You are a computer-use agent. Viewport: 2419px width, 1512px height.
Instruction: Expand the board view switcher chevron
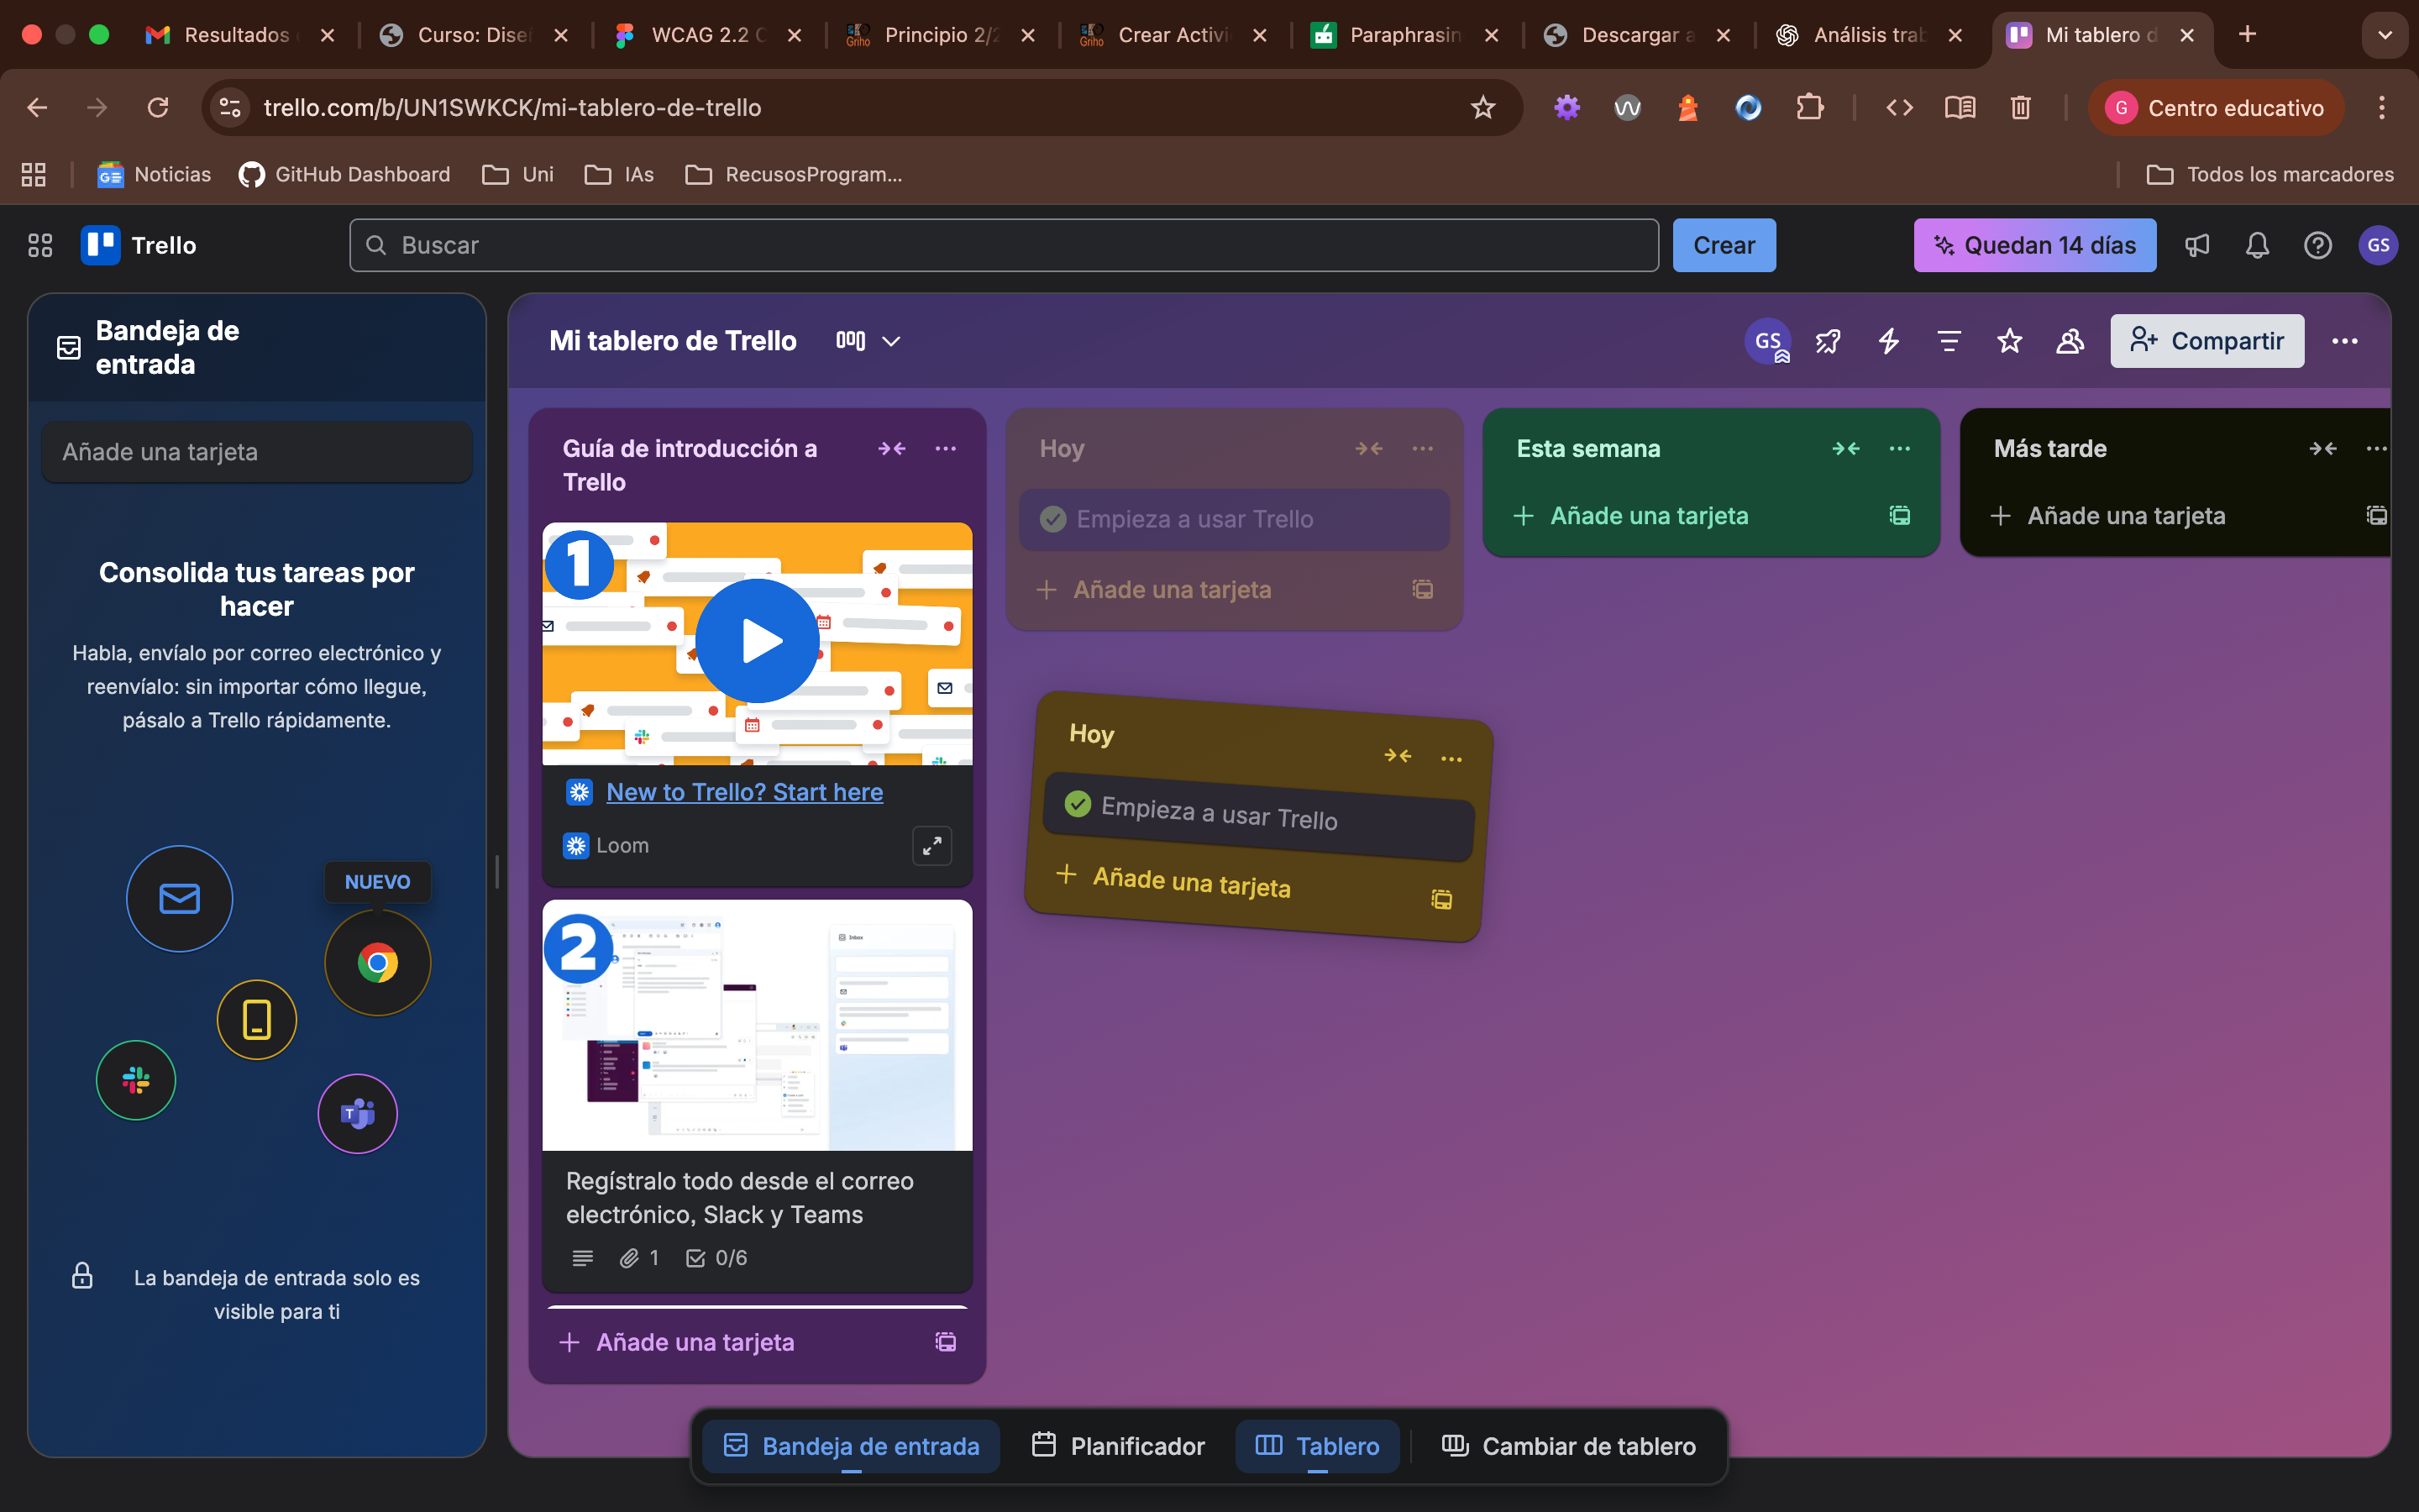click(890, 341)
